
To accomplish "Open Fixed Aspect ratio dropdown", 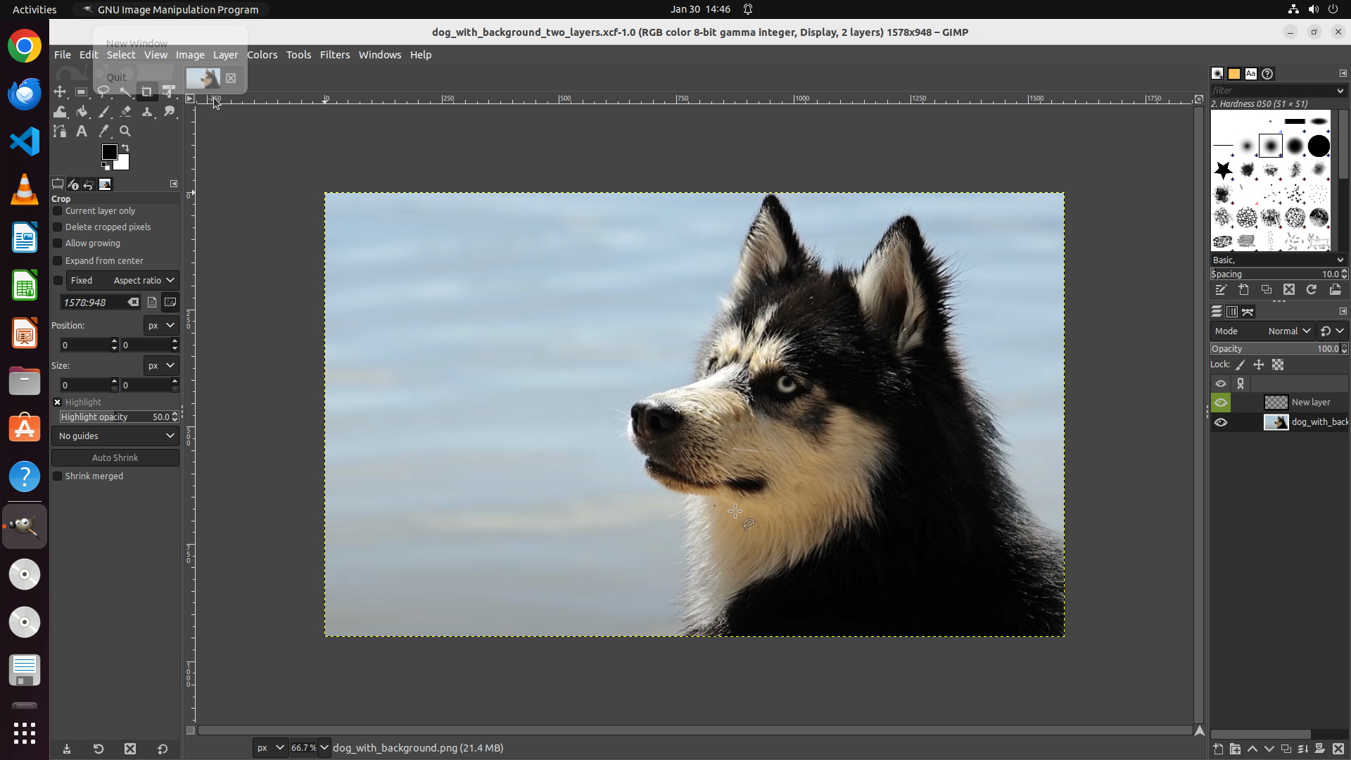I will click(122, 280).
